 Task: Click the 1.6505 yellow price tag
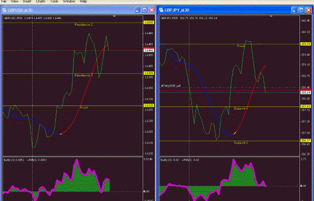[x=149, y=23]
